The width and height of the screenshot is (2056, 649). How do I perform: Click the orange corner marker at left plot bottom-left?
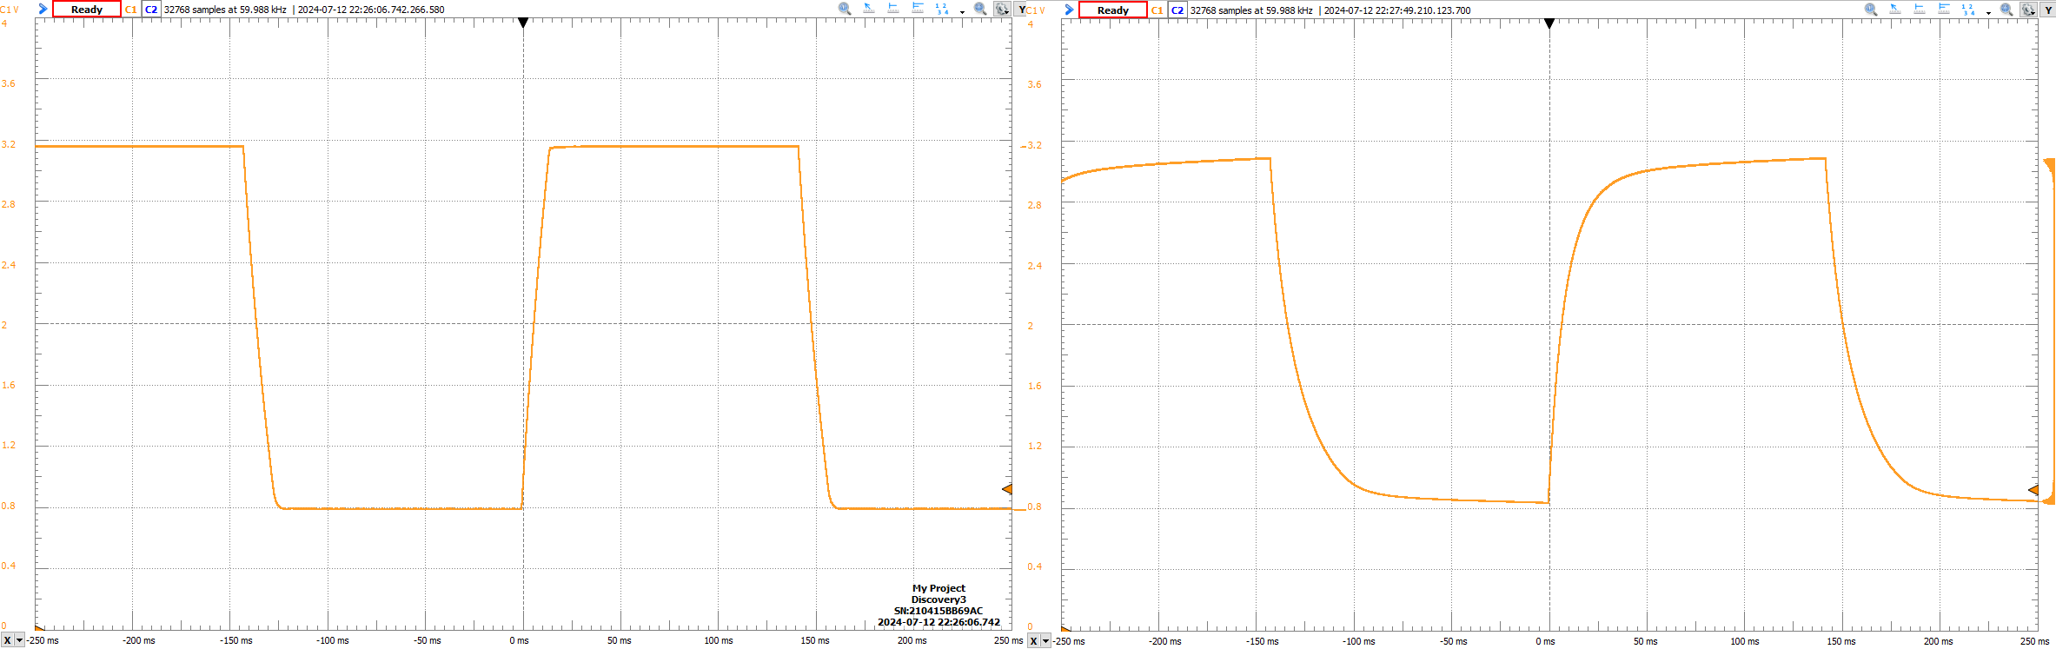(x=39, y=627)
